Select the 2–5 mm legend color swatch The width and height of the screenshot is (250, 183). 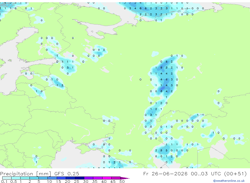[34, 178]
